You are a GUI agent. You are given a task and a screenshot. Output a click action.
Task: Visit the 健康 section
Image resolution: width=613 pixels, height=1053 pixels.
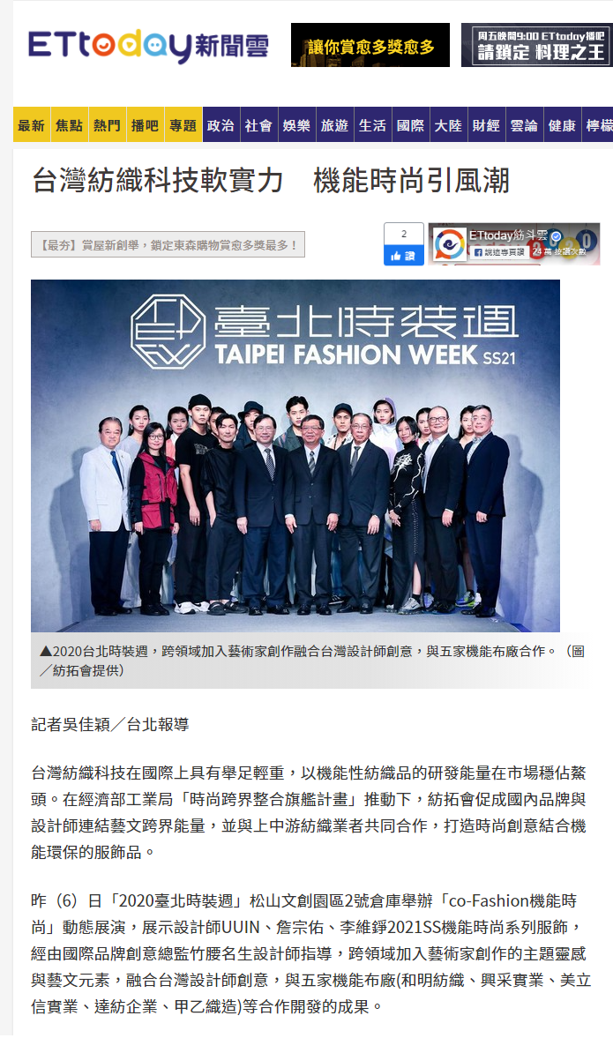point(562,125)
